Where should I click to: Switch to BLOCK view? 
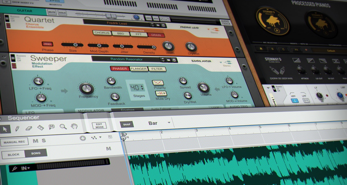pos(13,154)
